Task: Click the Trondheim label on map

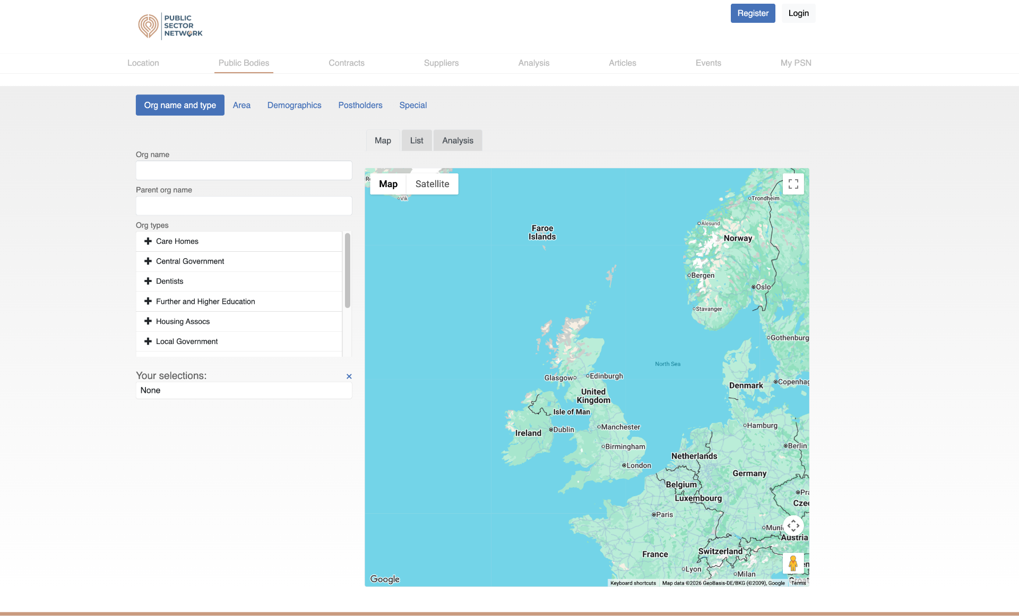Action: [765, 198]
